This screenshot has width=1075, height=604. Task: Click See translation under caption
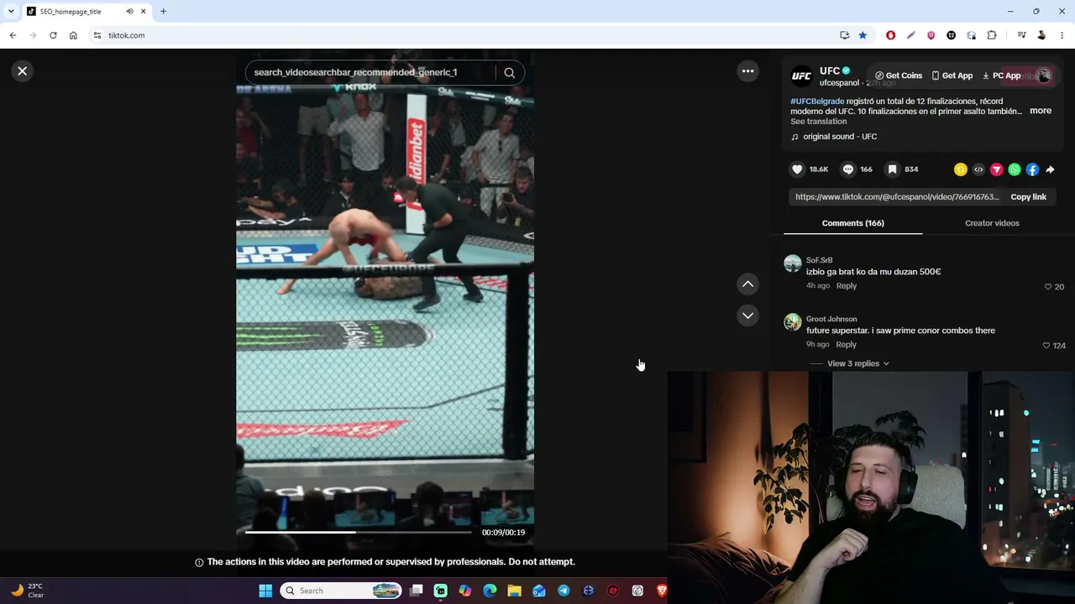tap(818, 122)
